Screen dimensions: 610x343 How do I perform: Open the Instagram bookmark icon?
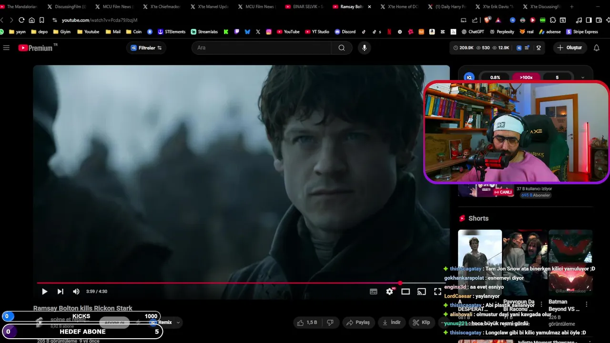pyautogui.click(x=269, y=32)
